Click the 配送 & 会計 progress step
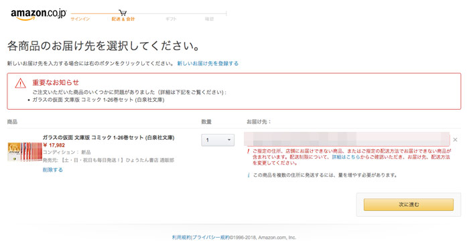 pyautogui.click(x=123, y=19)
